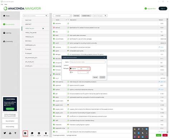Sort packages by the Name column
The width and height of the screenshot is (170, 139).
coord(57,20)
